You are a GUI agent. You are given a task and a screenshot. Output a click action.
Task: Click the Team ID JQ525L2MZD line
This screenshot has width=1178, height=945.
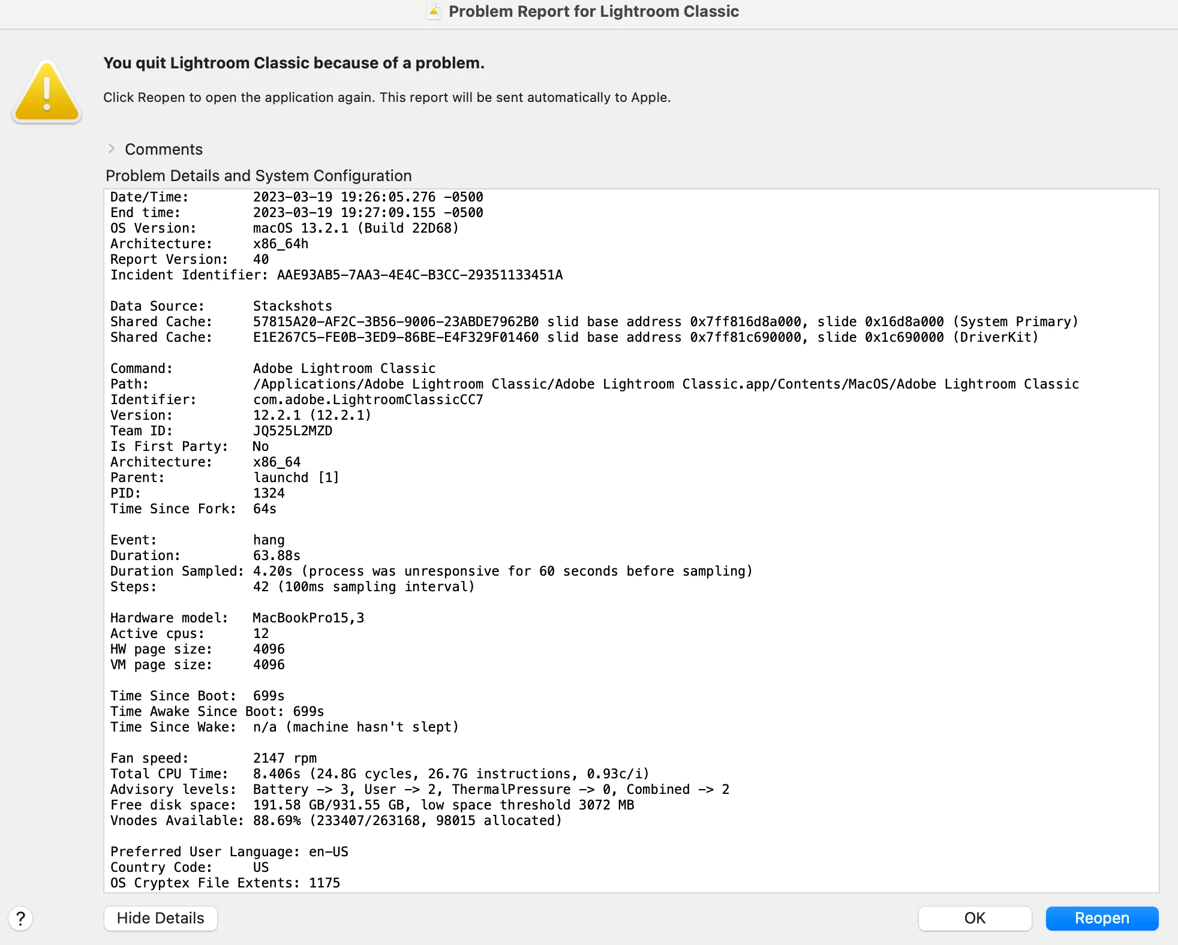(x=221, y=431)
